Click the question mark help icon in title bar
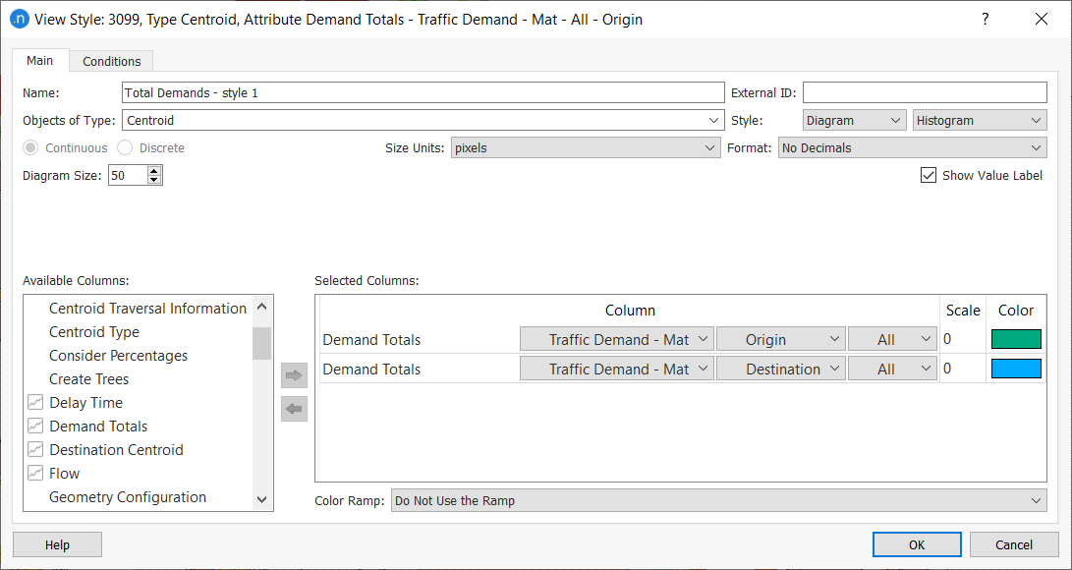1072x570 pixels. [985, 20]
